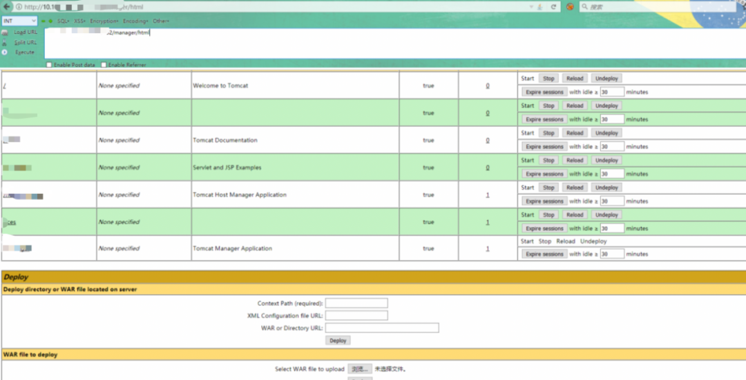Show address bar history dropdown arrow
The image size is (746, 380).
coord(531,7)
